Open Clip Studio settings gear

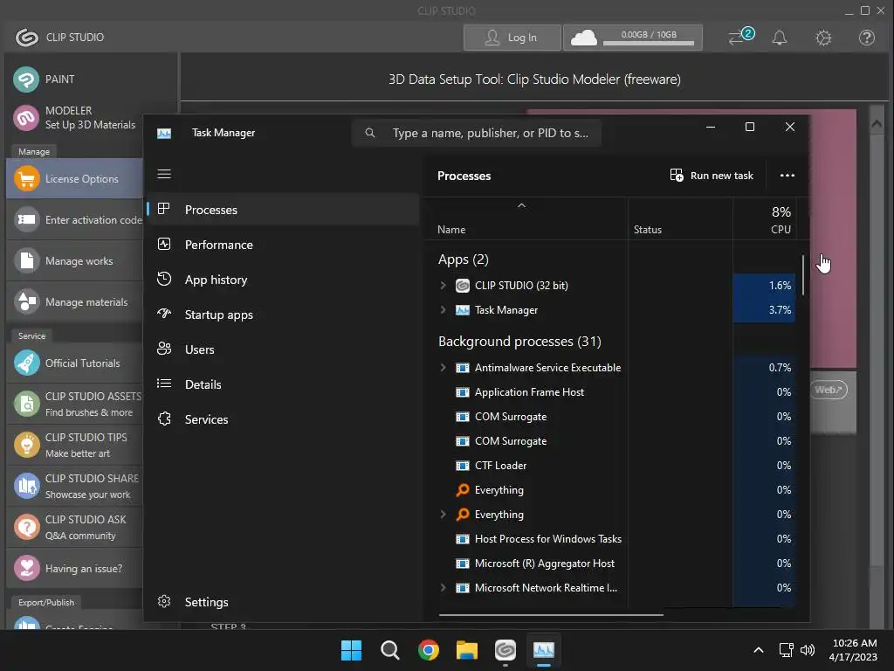click(x=823, y=38)
